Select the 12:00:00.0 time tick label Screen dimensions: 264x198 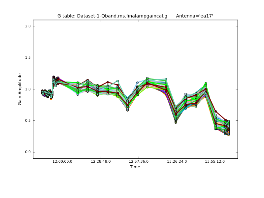click(63, 162)
